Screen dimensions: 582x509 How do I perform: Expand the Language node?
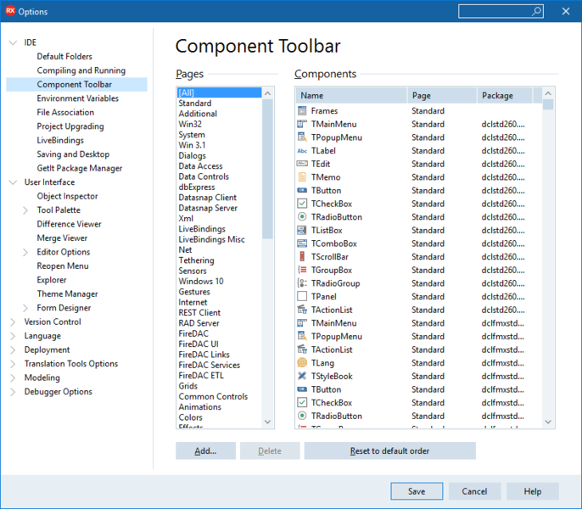(x=13, y=336)
